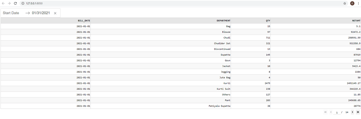The width and height of the screenshot is (361, 119).
Task: Click the site info icon in address bar
Action: click(x=23, y=3)
